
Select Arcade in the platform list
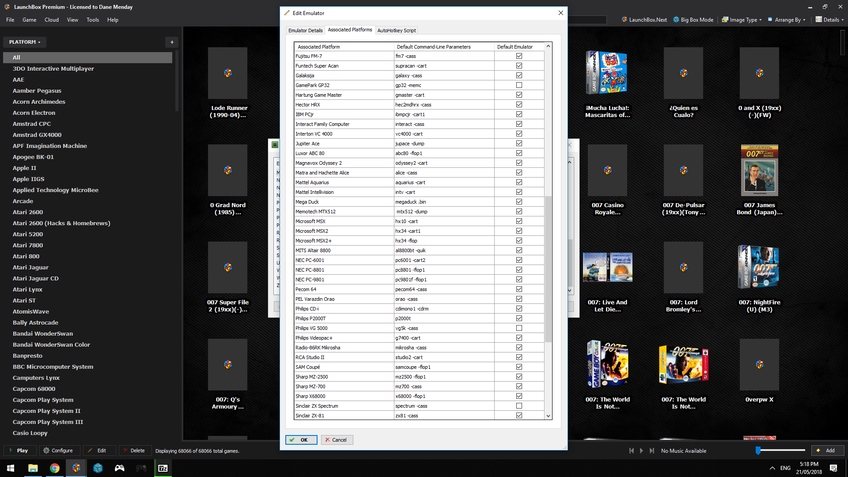(x=23, y=201)
